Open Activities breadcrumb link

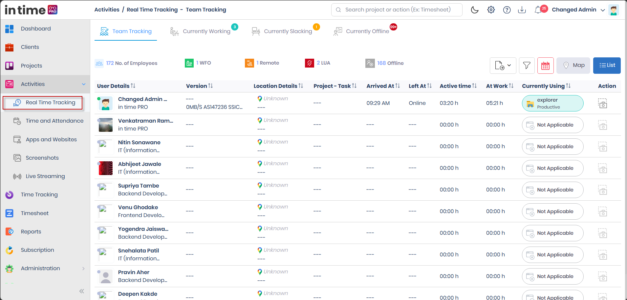[107, 10]
